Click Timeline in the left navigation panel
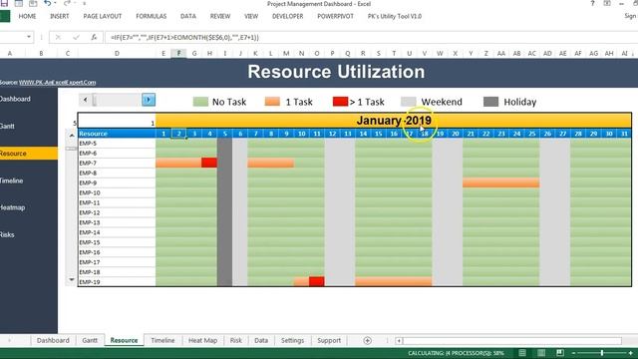638x359 pixels. (11, 180)
